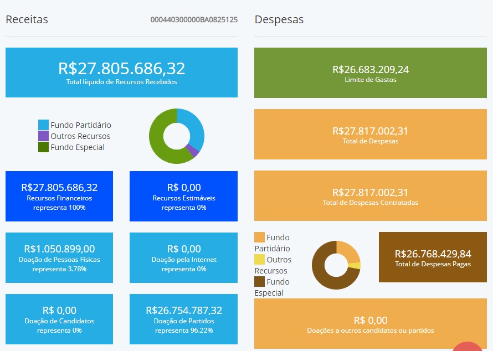
Task: Click the Outros Recursos purple legend swatch
Action: click(43, 136)
